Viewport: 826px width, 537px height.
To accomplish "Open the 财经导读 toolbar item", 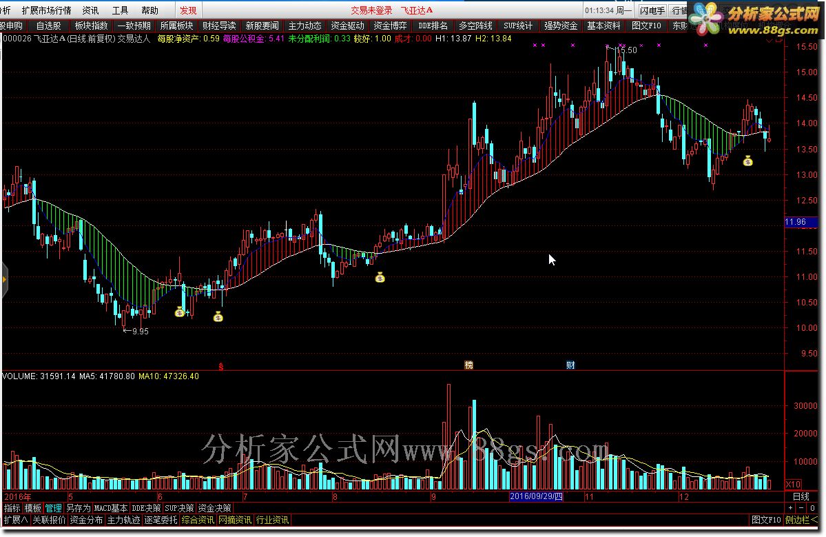I will pyautogui.click(x=219, y=26).
